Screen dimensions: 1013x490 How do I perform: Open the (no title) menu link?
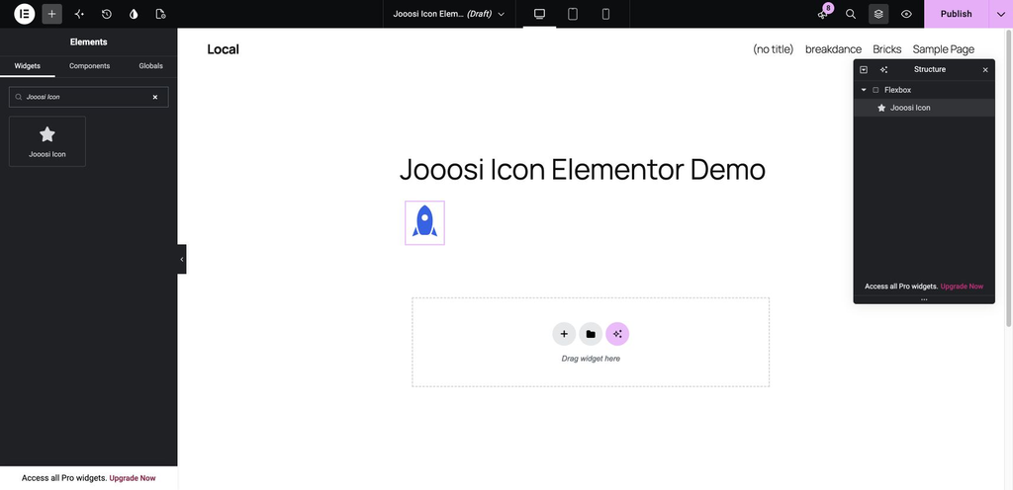pos(774,49)
